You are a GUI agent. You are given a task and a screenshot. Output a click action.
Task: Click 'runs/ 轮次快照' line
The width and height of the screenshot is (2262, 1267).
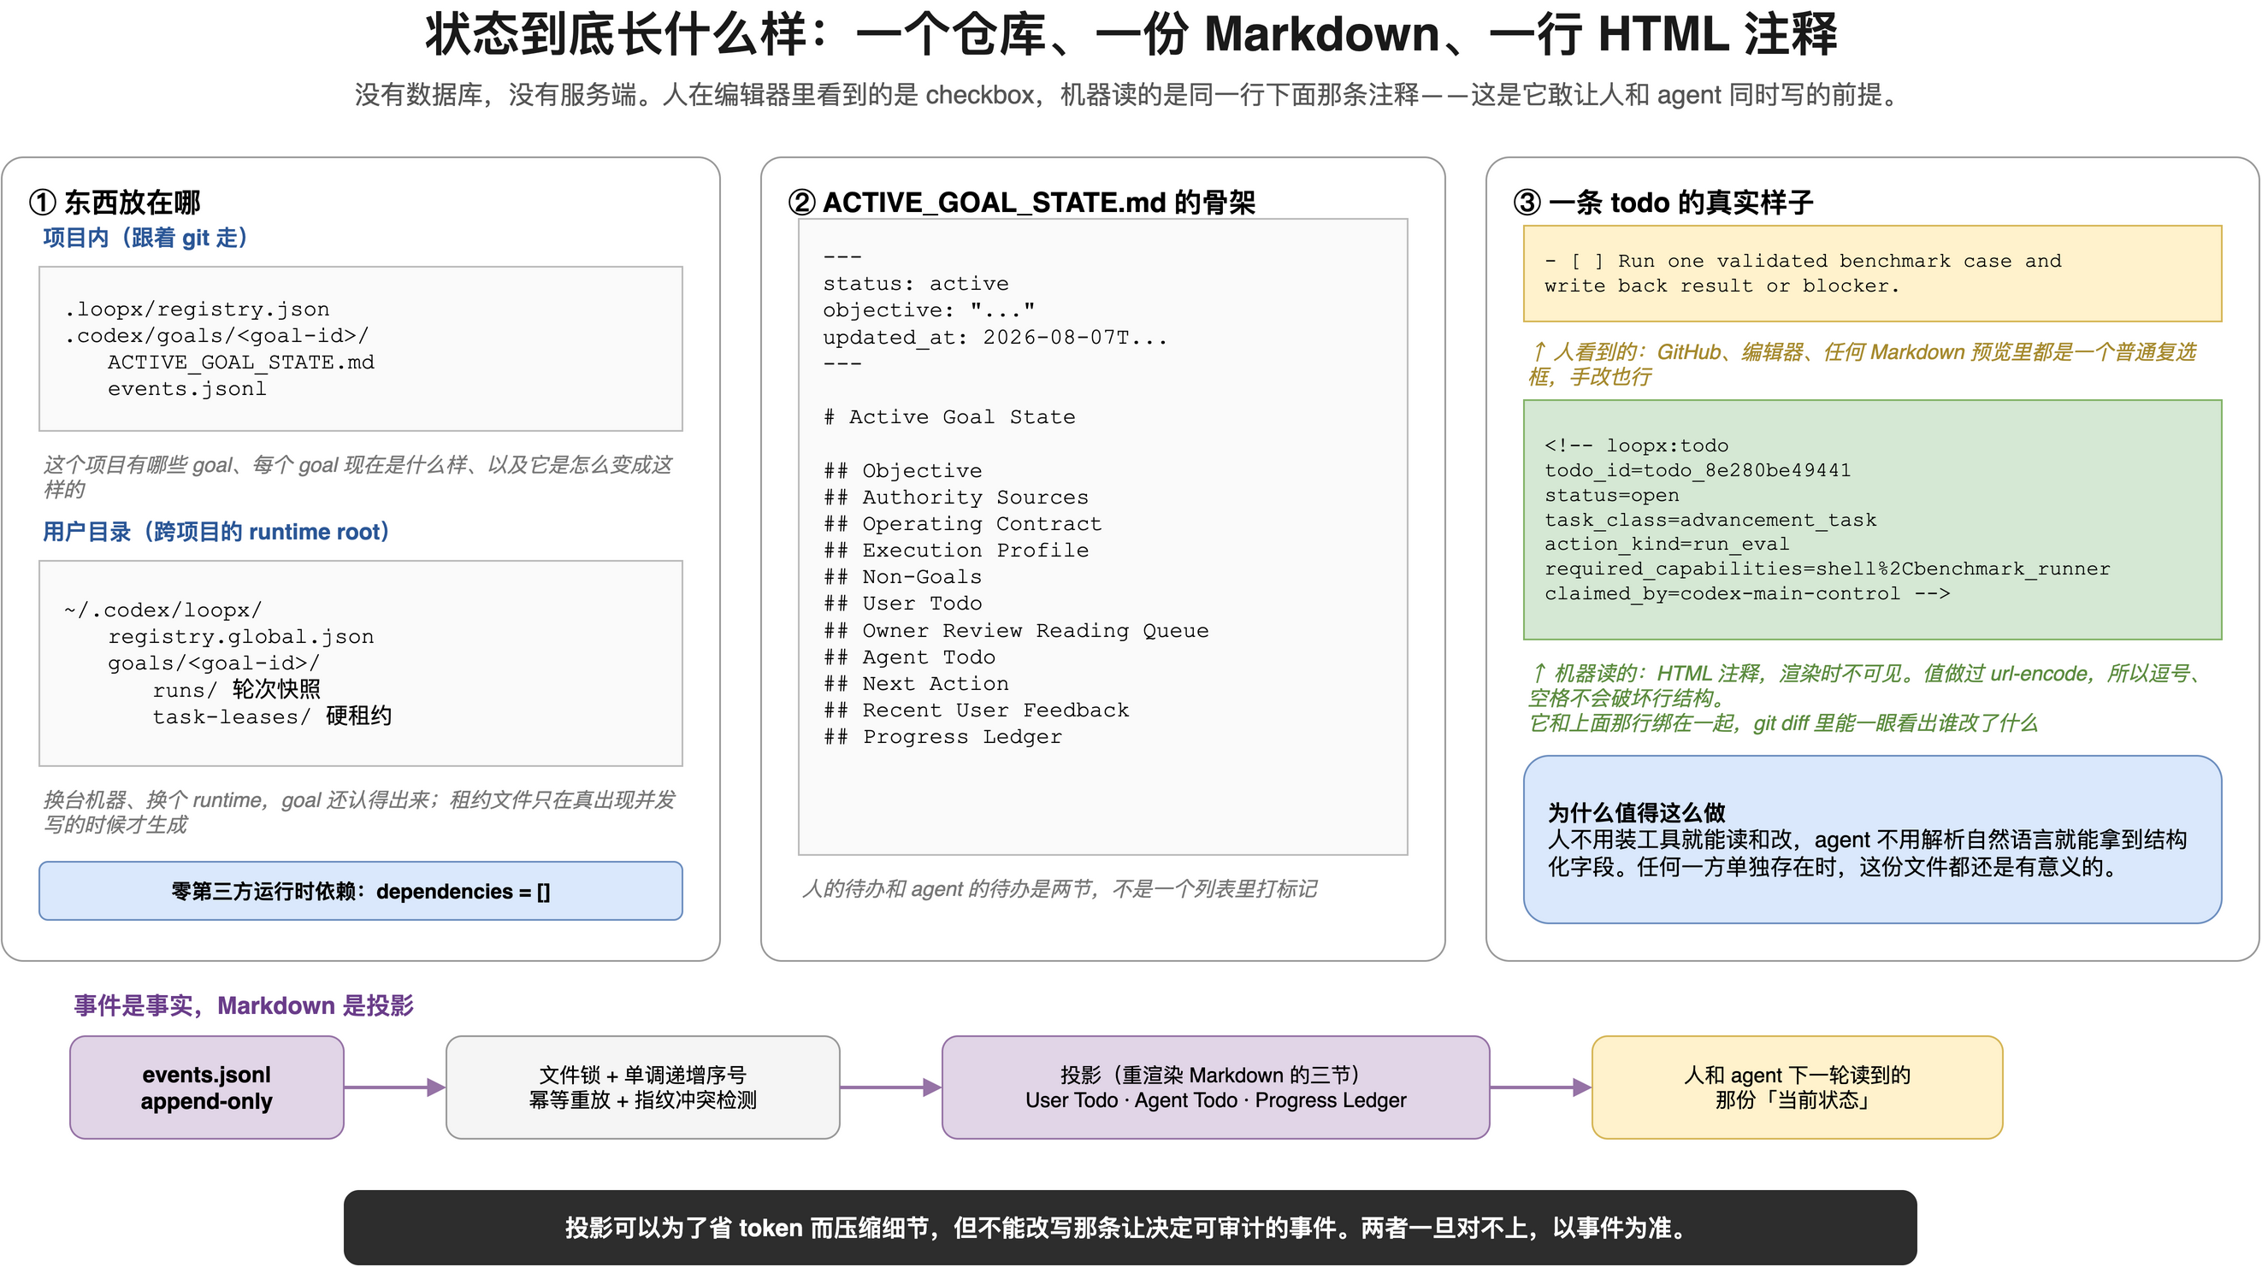236,690
